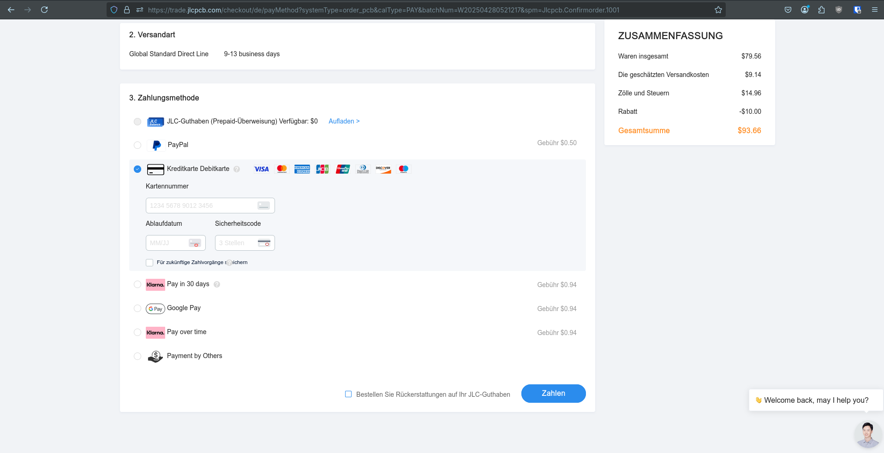The image size is (884, 453).
Task: Click the Discover card logo
Action: click(x=383, y=169)
